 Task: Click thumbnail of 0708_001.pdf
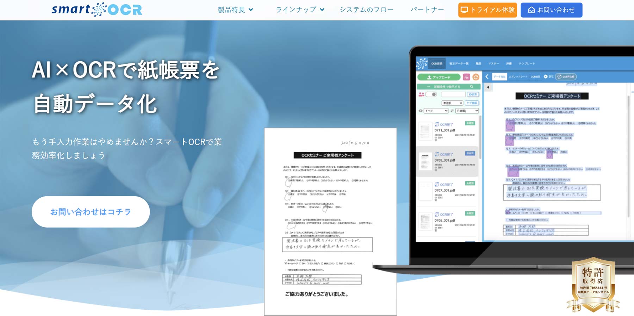tap(425, 161)
